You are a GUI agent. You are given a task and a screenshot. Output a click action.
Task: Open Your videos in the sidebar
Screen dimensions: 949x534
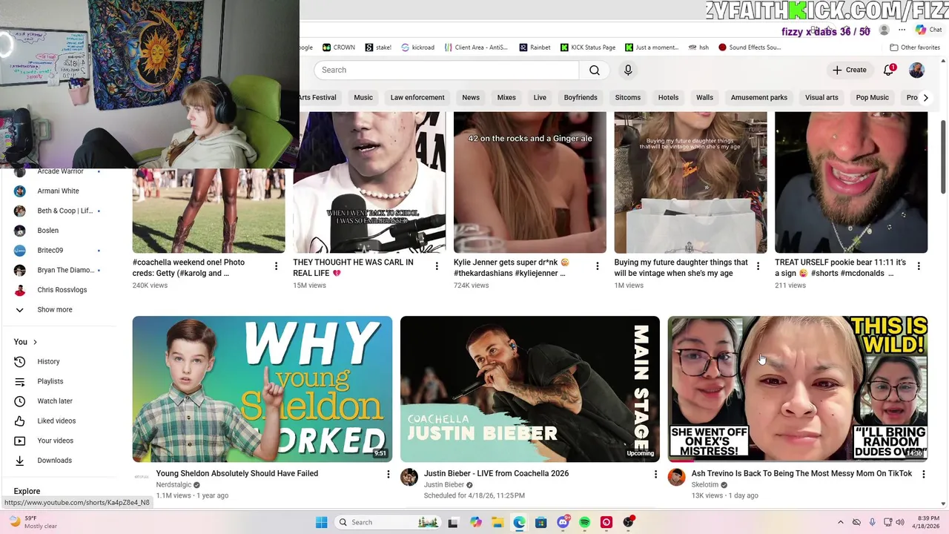[55, 441]
